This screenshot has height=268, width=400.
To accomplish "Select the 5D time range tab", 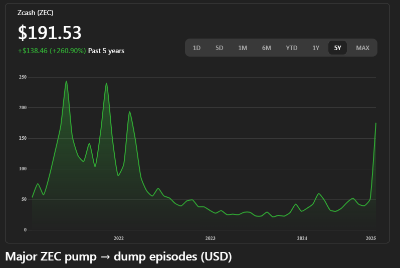I will [x=219, y=48].
